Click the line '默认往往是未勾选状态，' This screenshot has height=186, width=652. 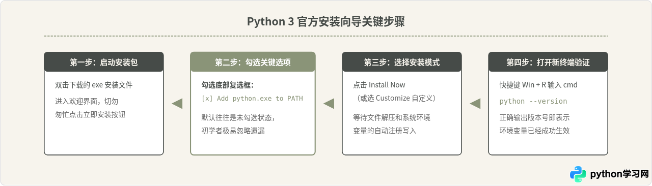pos(238,117)
